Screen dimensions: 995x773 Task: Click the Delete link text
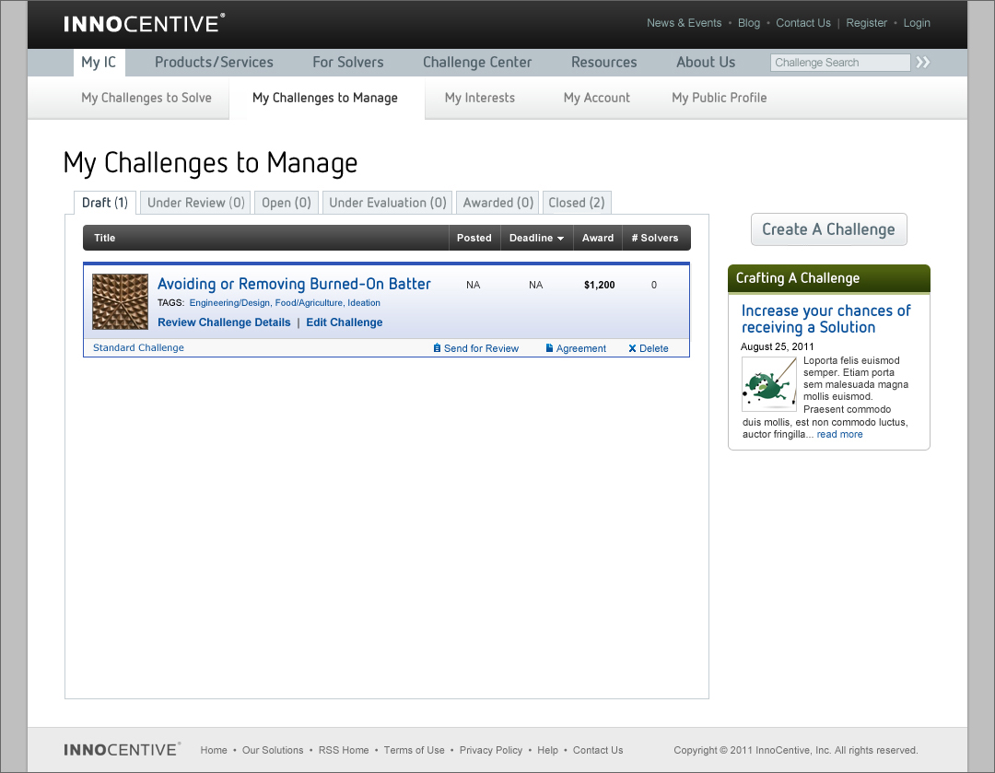point(653,348)
